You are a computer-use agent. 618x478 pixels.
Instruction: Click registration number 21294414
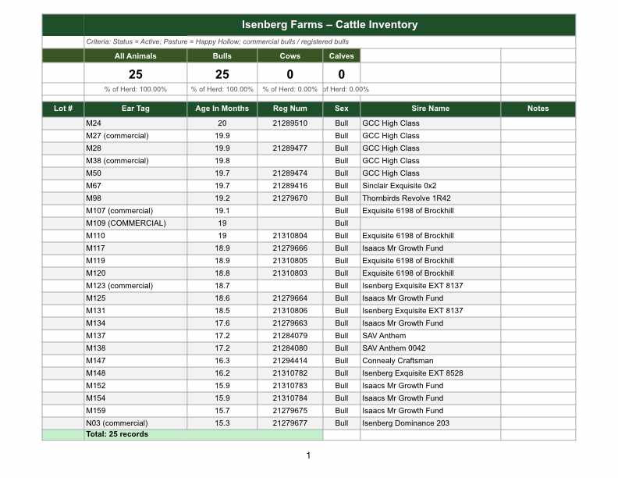click(289, 361)
